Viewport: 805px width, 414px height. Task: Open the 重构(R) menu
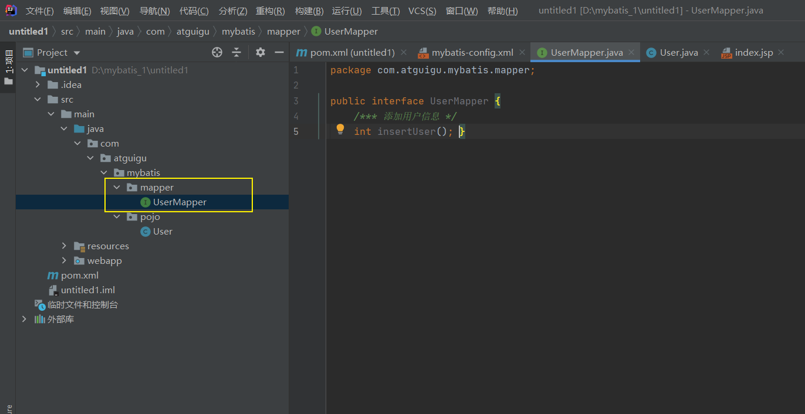[x=270, y=11]
